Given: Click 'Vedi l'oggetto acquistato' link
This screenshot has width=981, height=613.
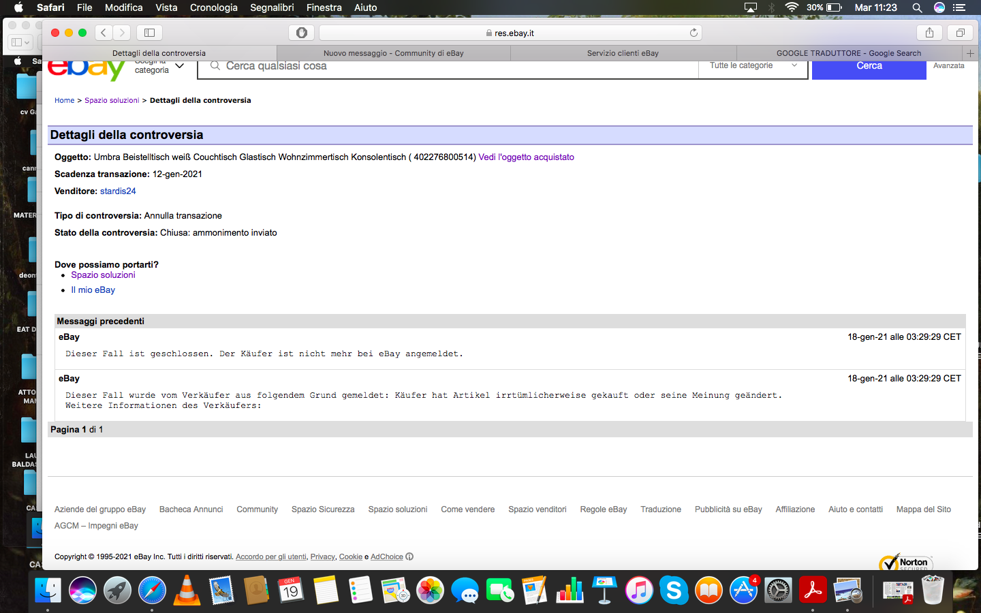Looking at the screenshot, I should tap(526, 157).
